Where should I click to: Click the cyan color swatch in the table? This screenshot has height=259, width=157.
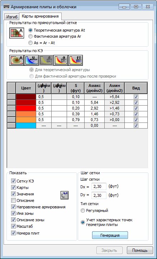(26, 125)
